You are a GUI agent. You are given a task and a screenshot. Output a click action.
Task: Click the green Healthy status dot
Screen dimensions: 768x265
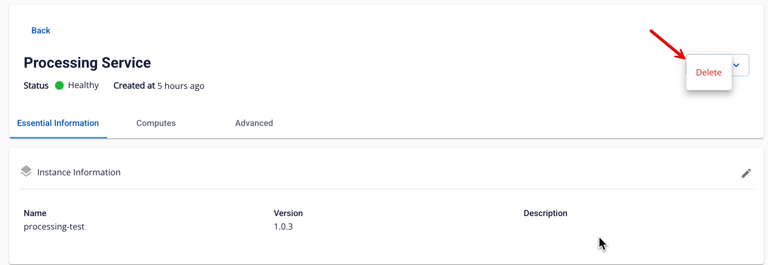coord(59,85)
